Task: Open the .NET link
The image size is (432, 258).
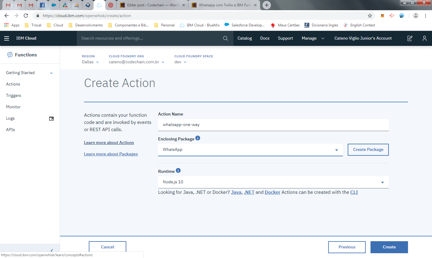Action: (x=249, y=192)
